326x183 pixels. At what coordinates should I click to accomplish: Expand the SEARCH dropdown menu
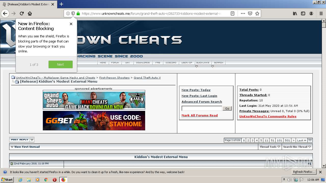click(219, 63)
